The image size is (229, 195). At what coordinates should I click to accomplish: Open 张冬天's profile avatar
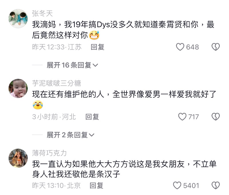click(18, 19)
